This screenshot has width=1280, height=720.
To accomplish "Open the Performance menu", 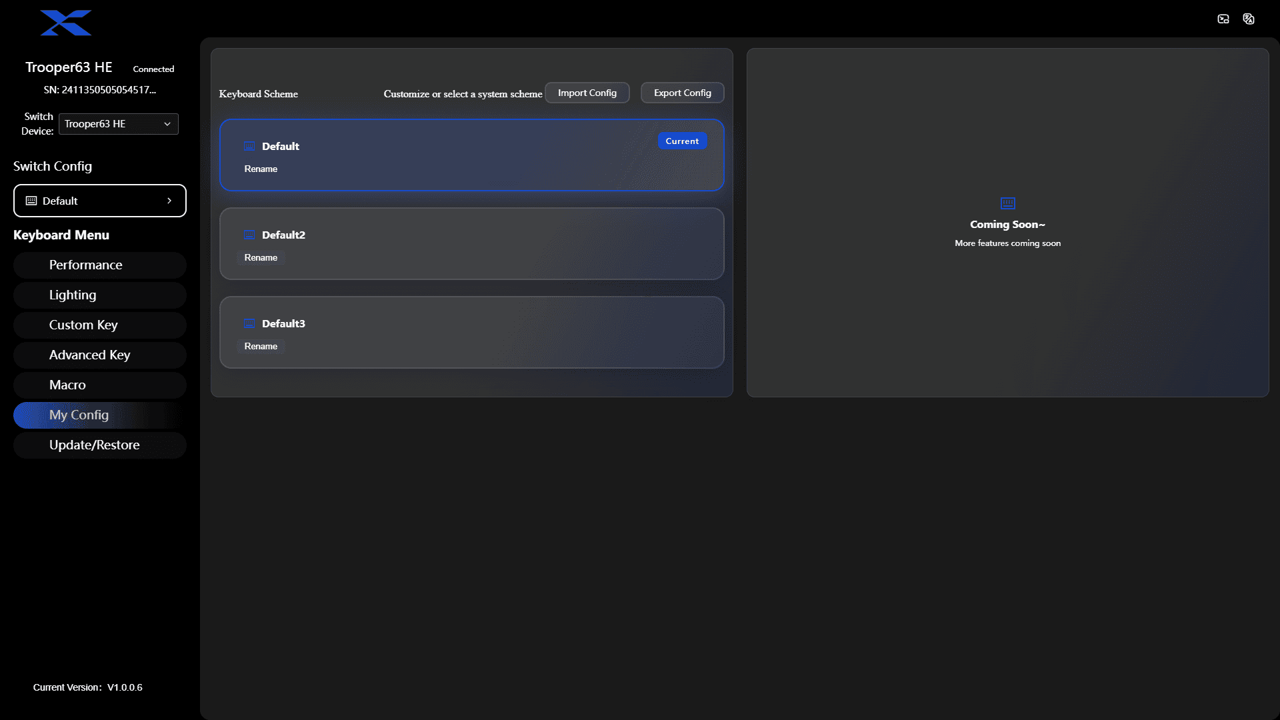I will pyautogui.click(x=100, y=265).
